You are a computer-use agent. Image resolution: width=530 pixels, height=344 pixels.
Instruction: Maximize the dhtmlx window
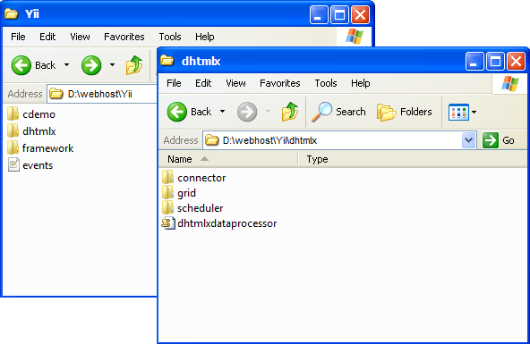495,62
